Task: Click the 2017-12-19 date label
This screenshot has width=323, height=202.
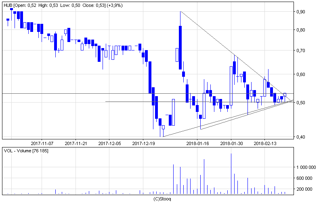Action: tap(143, 143)
